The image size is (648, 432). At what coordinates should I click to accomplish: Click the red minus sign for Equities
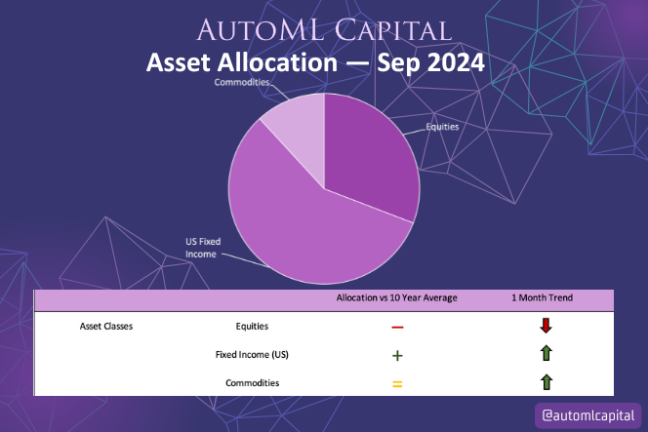click(x=397, y=327)
